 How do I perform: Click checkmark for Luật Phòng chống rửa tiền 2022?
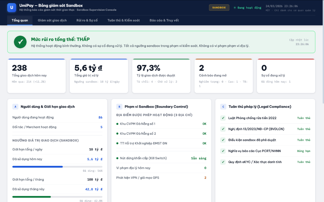(x=223, y=118)
